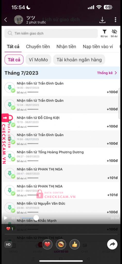Click the video progress slider knob
Screen dimensions: 122x264
click(36, 218)
